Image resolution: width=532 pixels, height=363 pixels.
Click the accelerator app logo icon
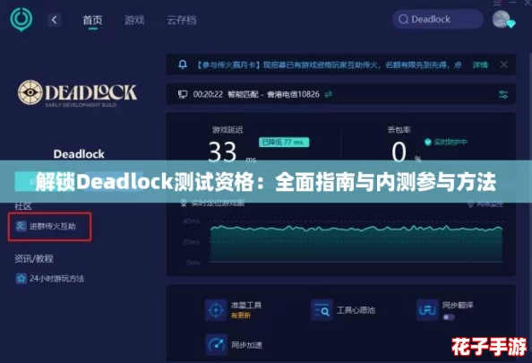coord(21,19)
